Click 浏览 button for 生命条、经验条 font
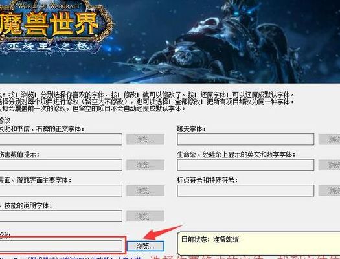This screenshot has height=259, width=340. [329, 165]
